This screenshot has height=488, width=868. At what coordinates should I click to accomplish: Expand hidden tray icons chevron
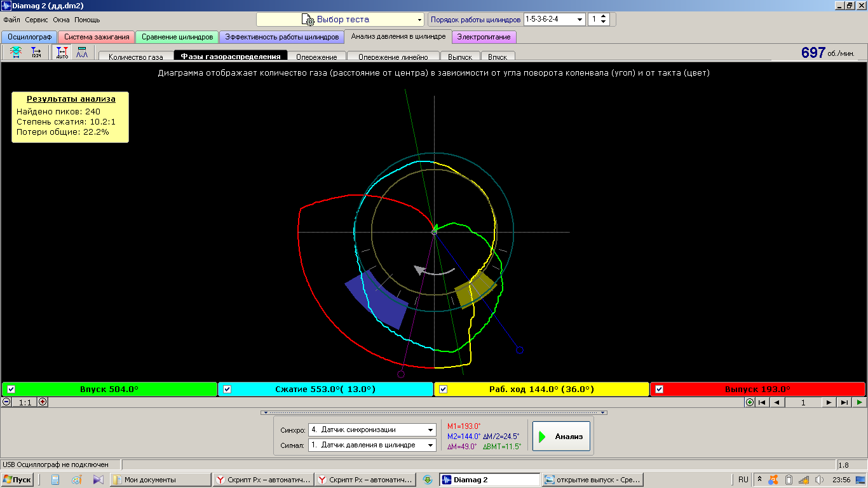pyautogui.click(x=759, y=480)
